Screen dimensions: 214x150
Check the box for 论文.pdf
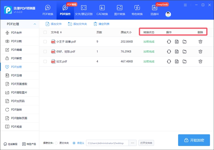point(45,61)
